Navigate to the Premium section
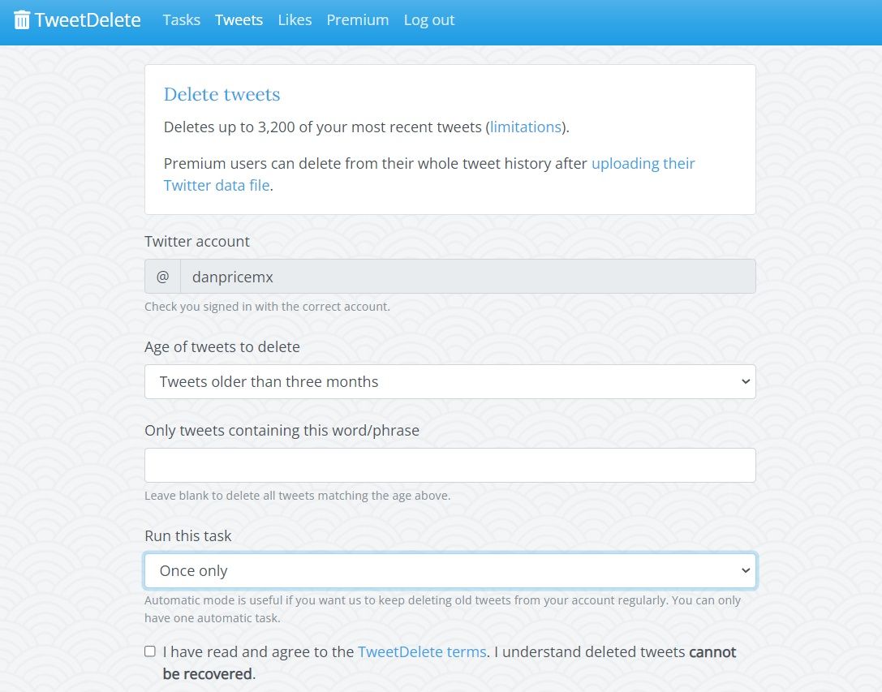882x692 pixels. (x=358, y=19)
